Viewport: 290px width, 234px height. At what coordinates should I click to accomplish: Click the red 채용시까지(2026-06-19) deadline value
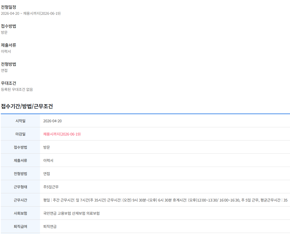pos(62,134)
